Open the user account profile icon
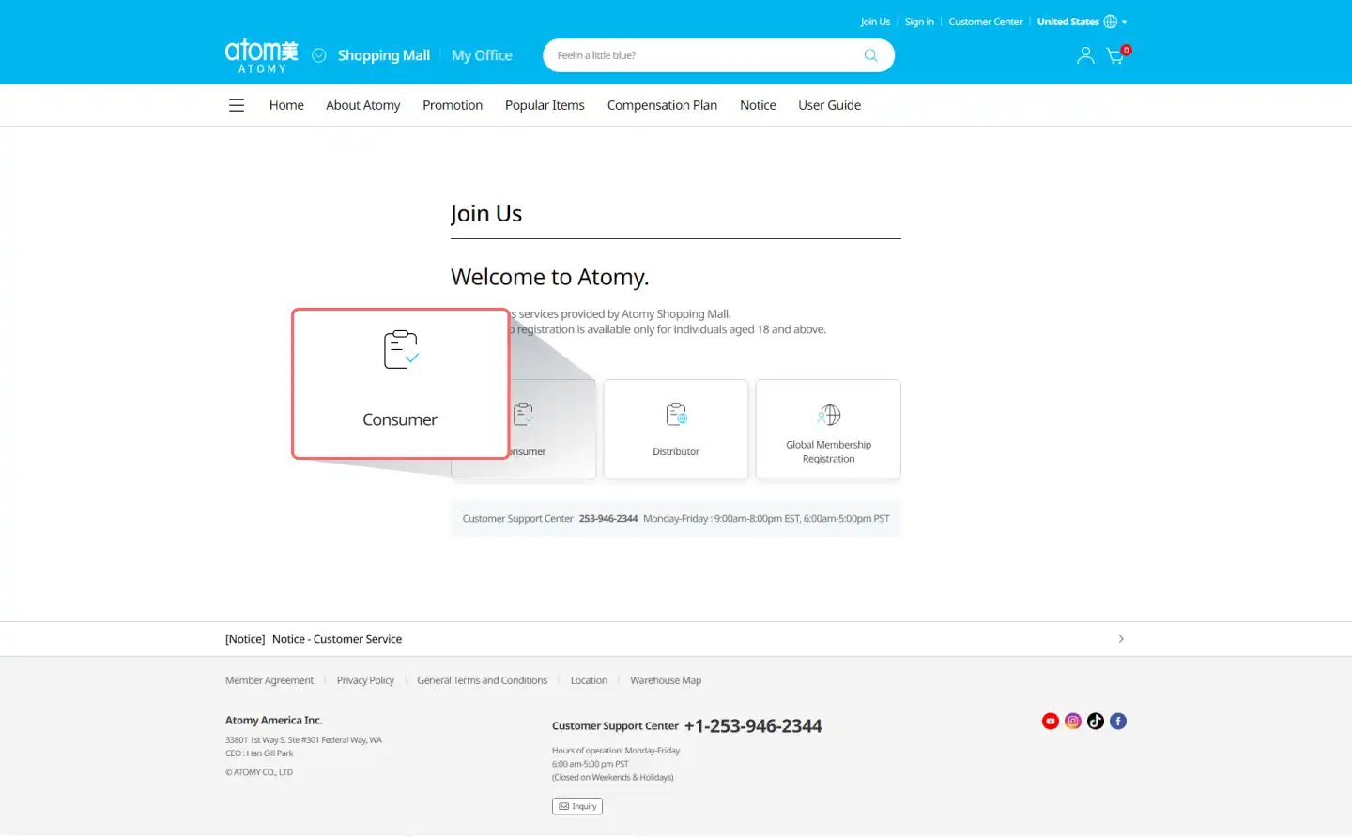 click(x=1085, y=56)
